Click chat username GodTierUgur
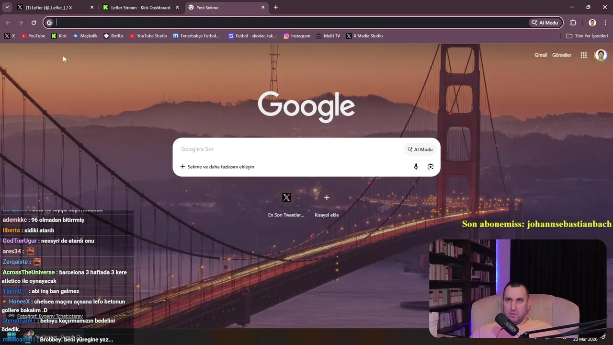613x345 pixels. point(20,241)
